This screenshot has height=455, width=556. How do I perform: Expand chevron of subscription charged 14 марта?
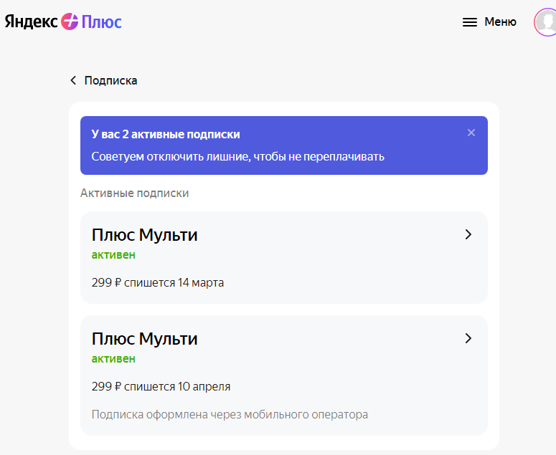[468, 234]
